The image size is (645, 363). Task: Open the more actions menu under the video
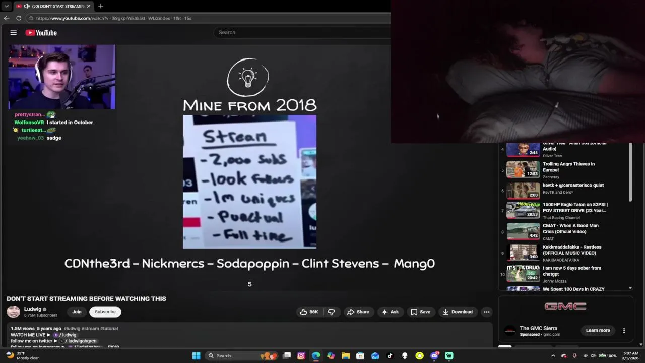pos(487,312)
